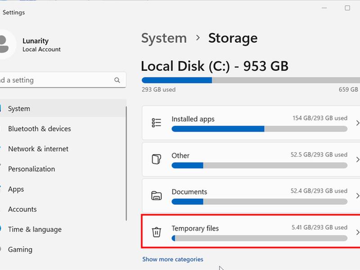
Task: Open the Temporary files label
Action: pyautogui.click(x=195, y=228)
